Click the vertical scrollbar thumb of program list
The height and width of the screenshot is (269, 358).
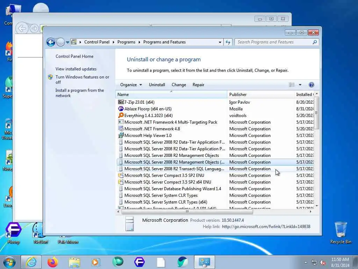[316, 113]
